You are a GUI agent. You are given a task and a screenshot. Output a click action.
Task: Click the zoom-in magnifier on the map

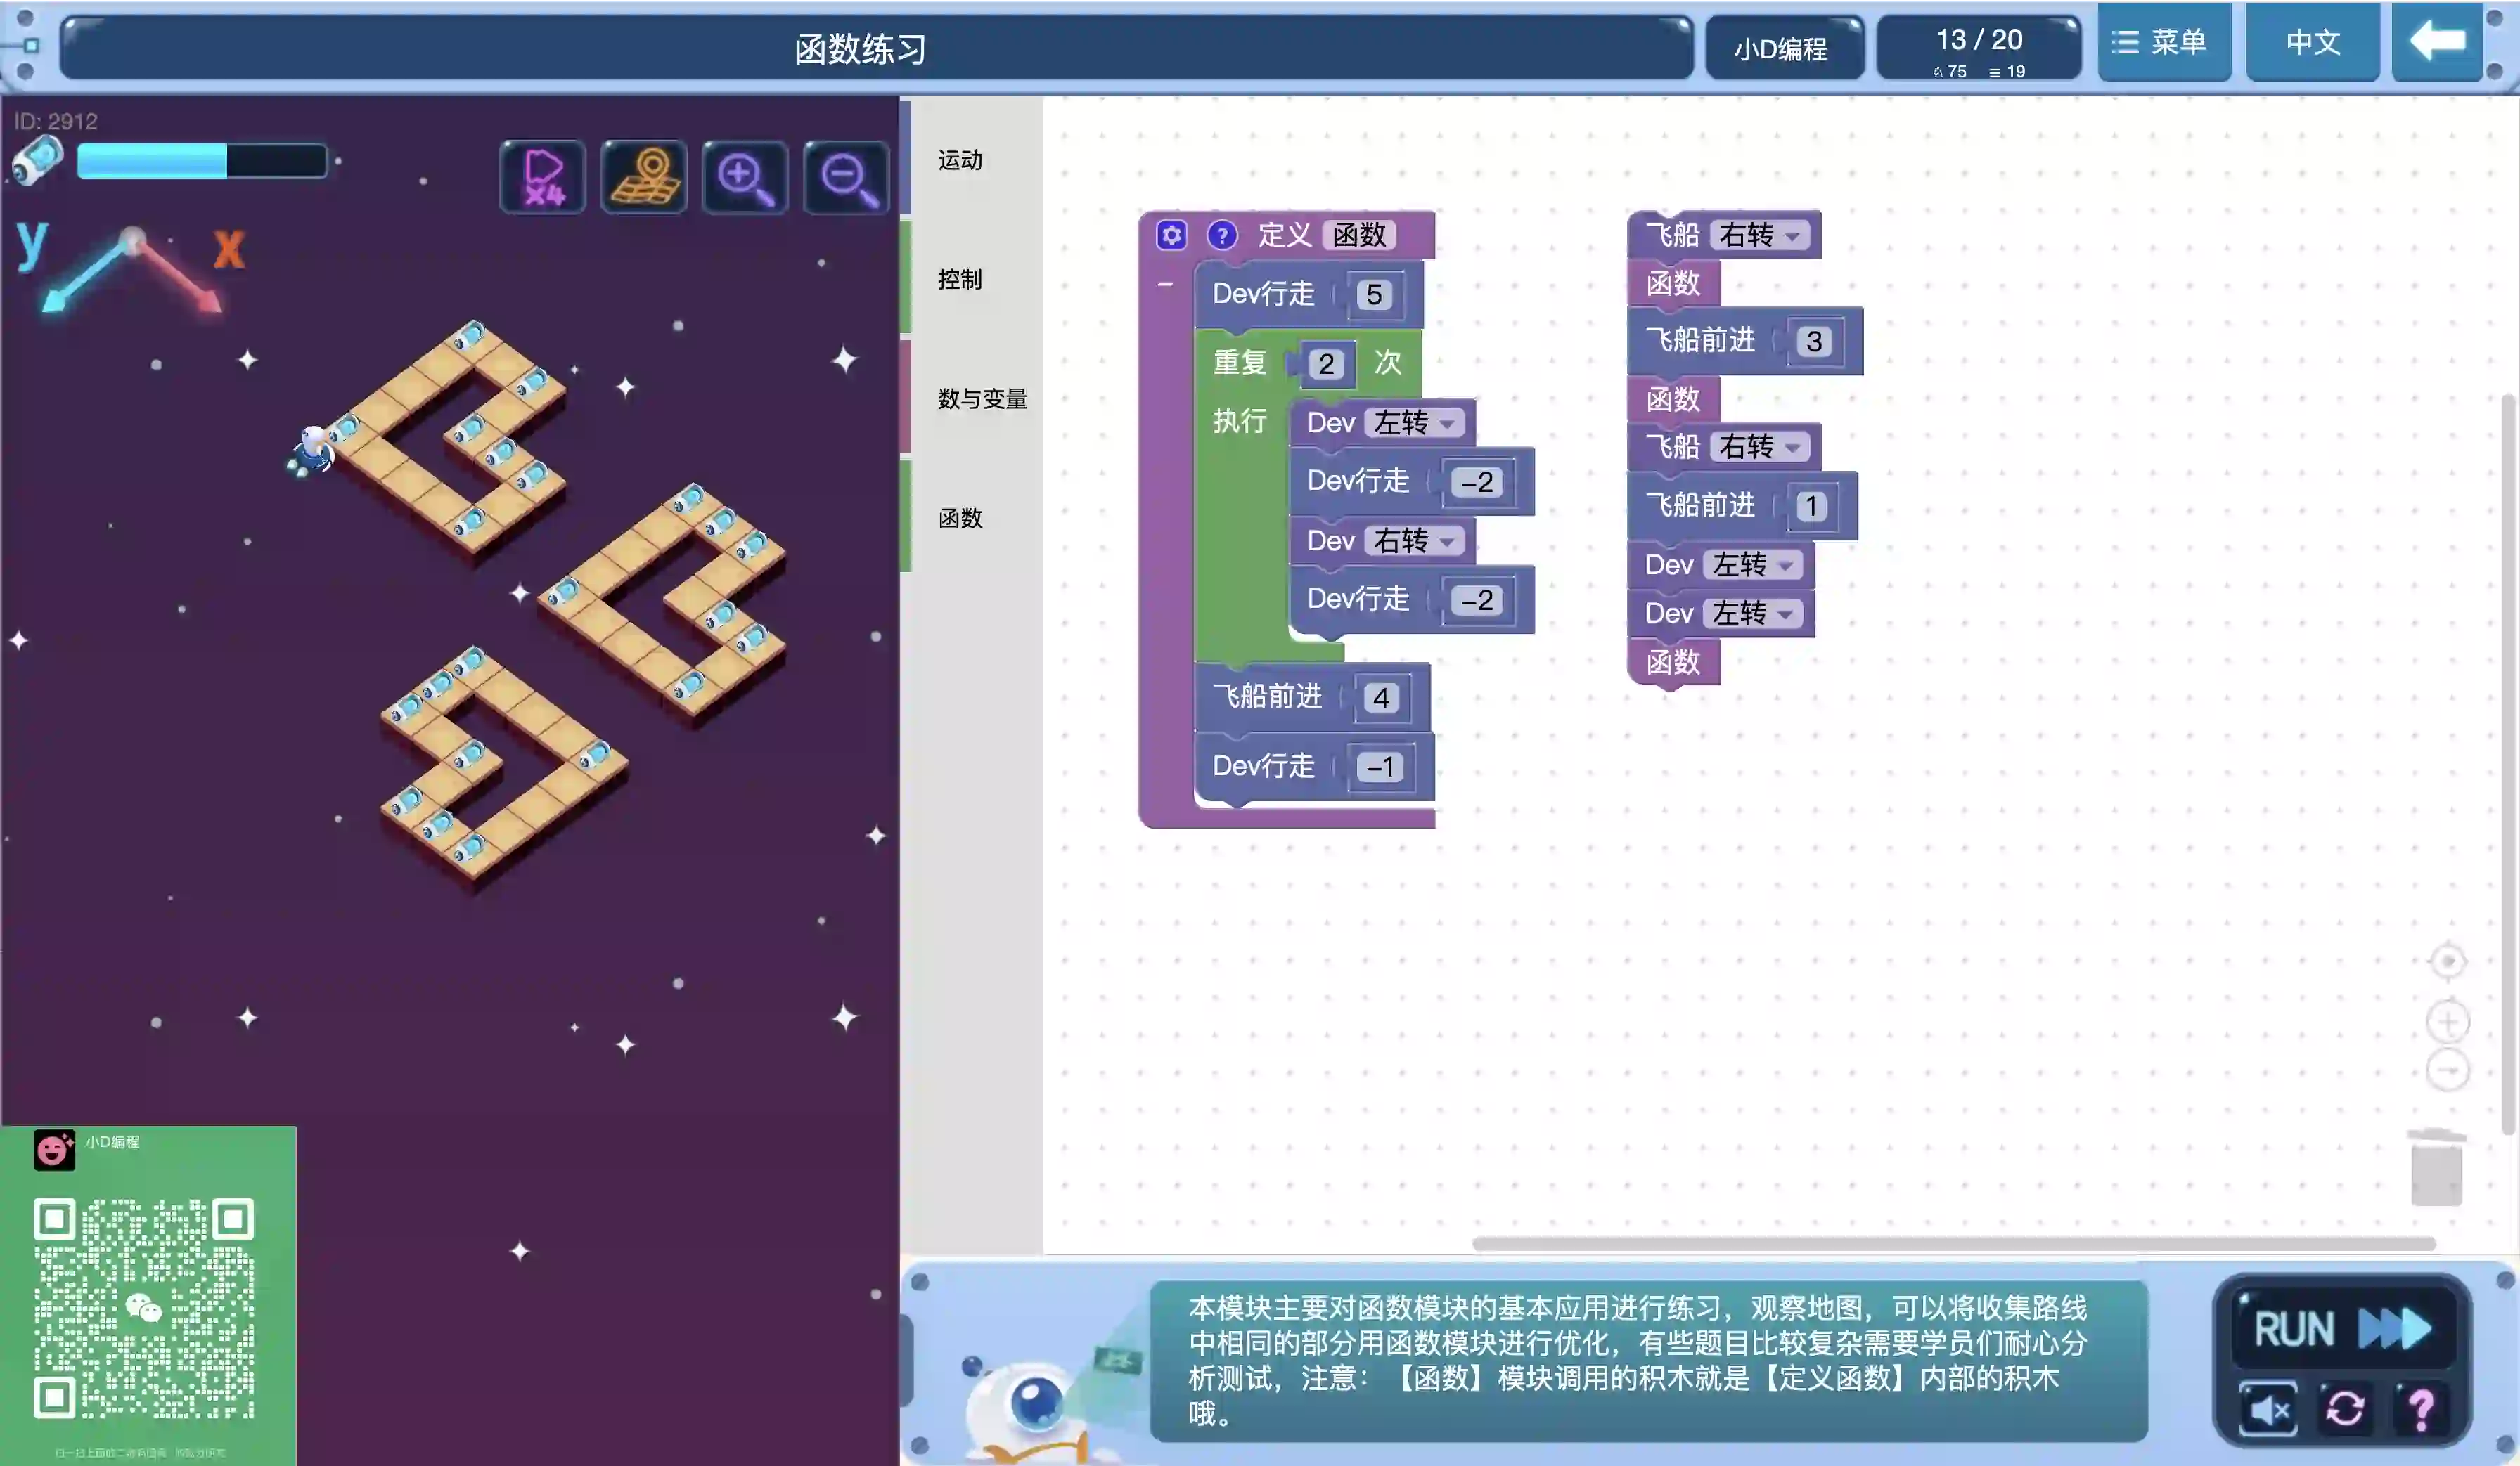745,178
